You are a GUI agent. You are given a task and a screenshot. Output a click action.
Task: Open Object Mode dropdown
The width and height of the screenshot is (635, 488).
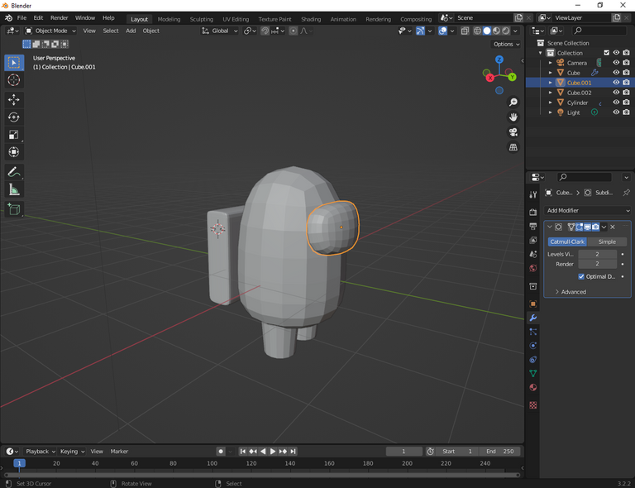coord(50,31)
